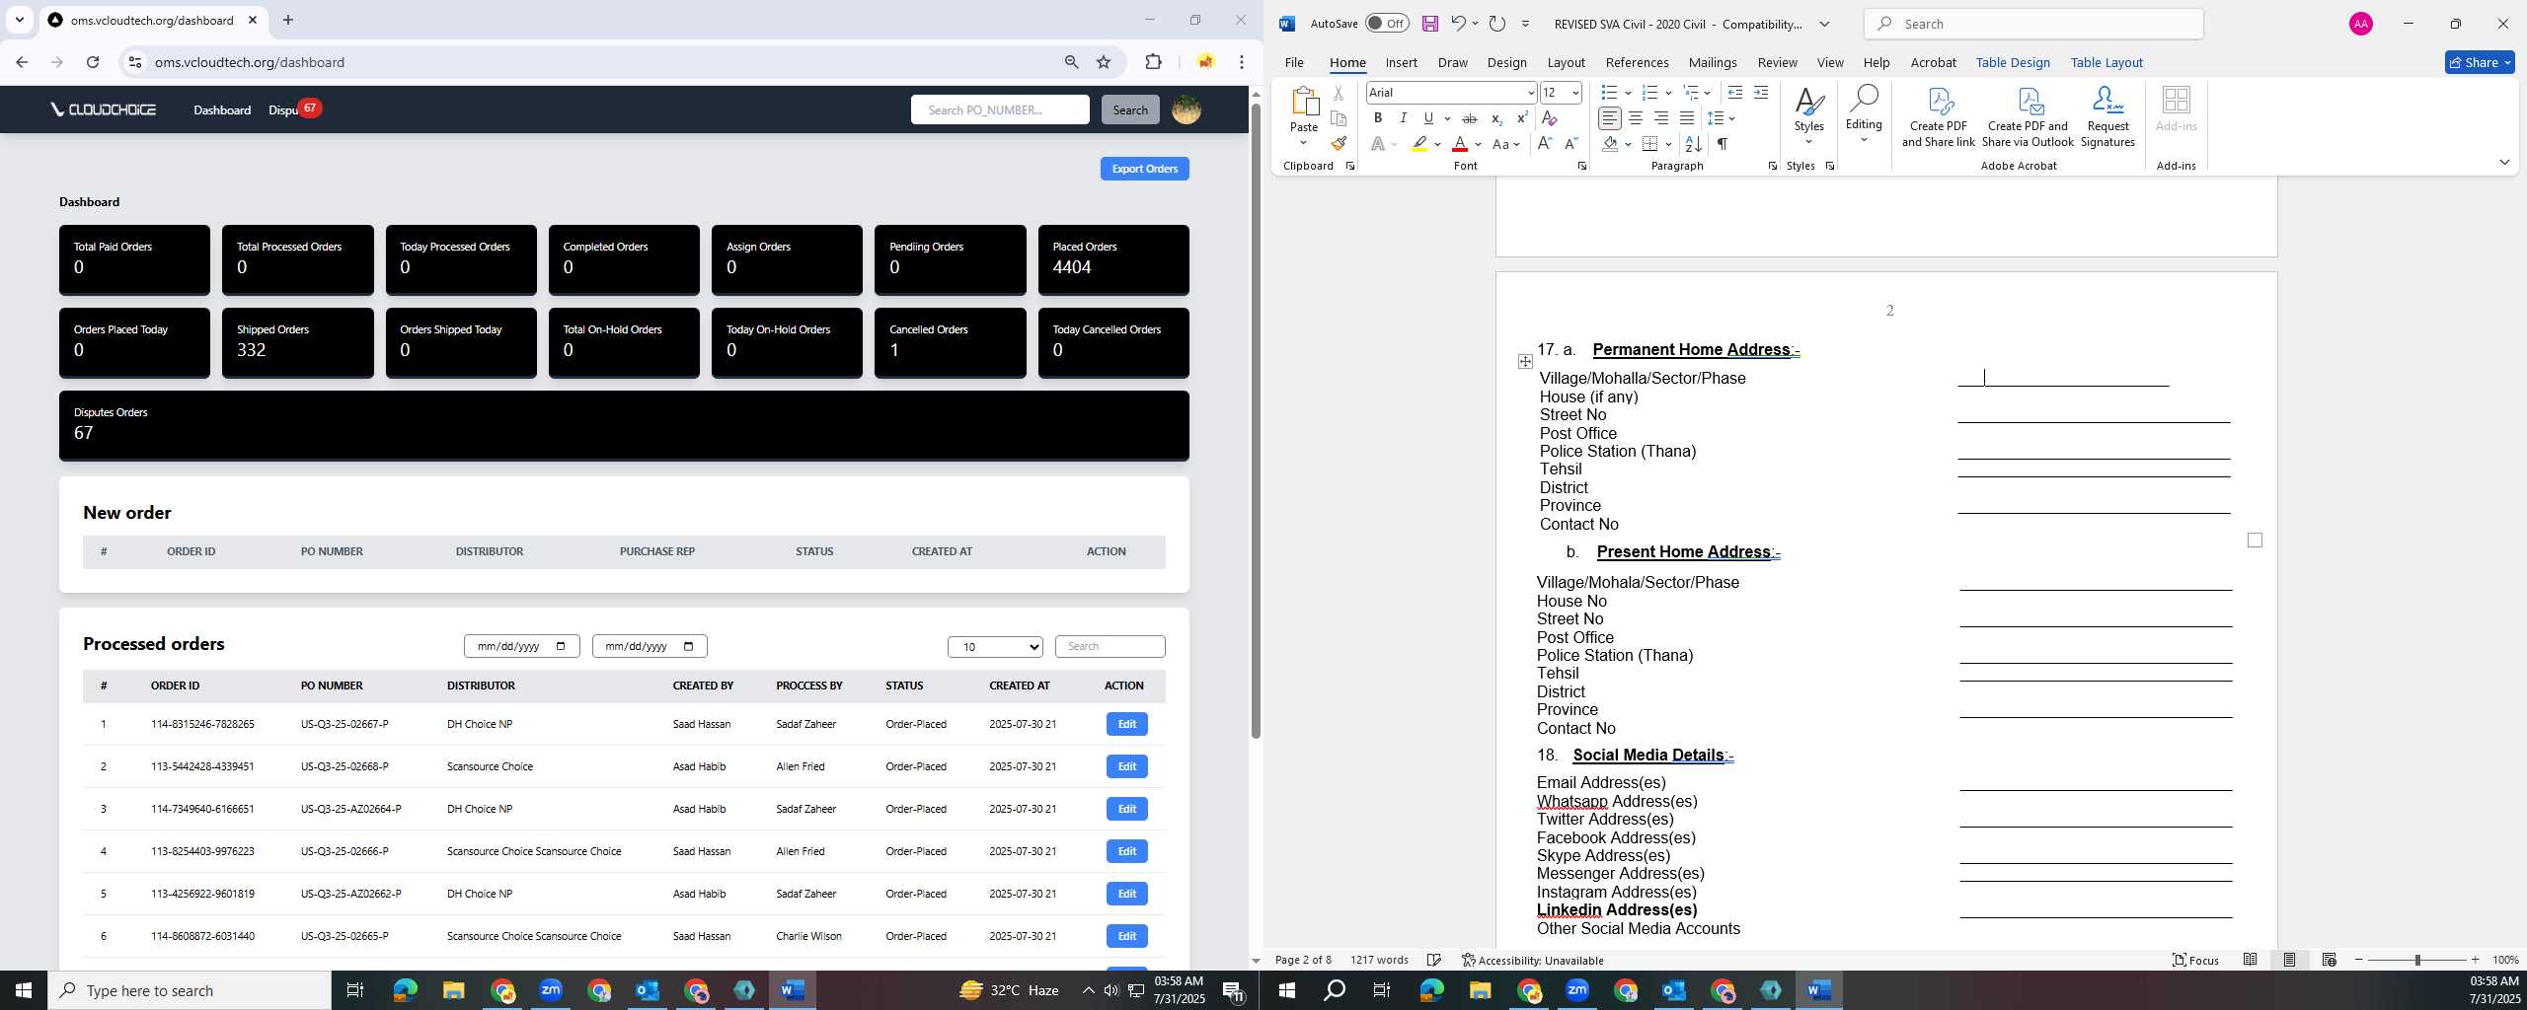The height and width of the screenshot is (1010, 2527).
Task: Open a new Chrome tab
Action: point(287,20)
